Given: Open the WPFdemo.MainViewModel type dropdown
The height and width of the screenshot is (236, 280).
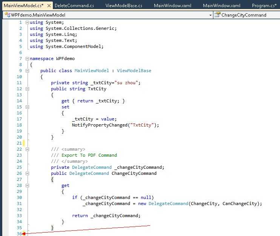Looking at the screenshot, I should pos(210,15).
